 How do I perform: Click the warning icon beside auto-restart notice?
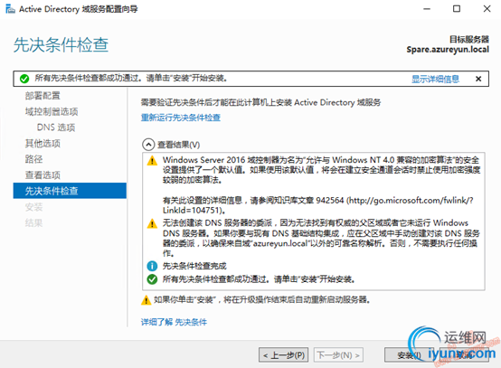click(146, 300)
